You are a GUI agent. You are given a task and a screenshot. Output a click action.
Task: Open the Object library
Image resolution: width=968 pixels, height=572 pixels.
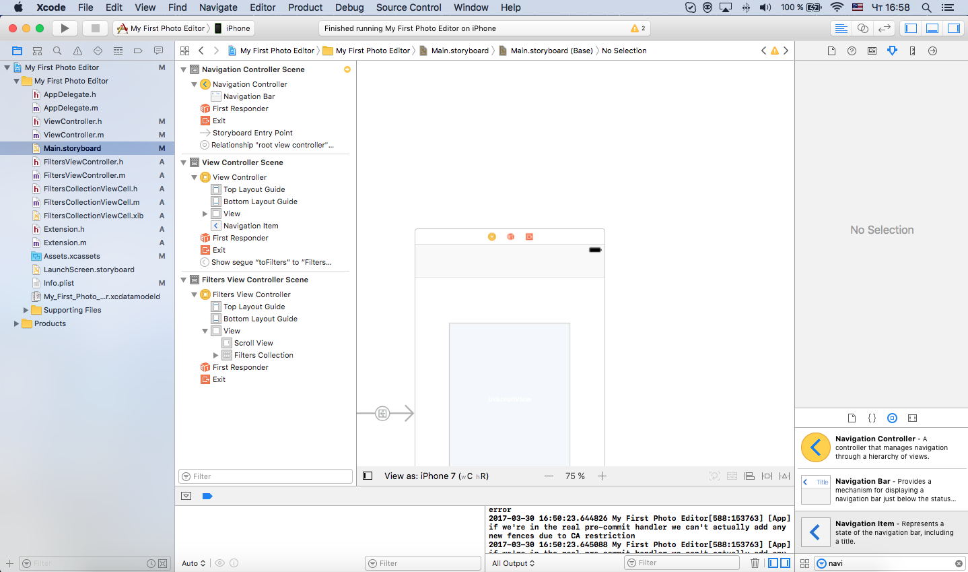coord(892,418)
